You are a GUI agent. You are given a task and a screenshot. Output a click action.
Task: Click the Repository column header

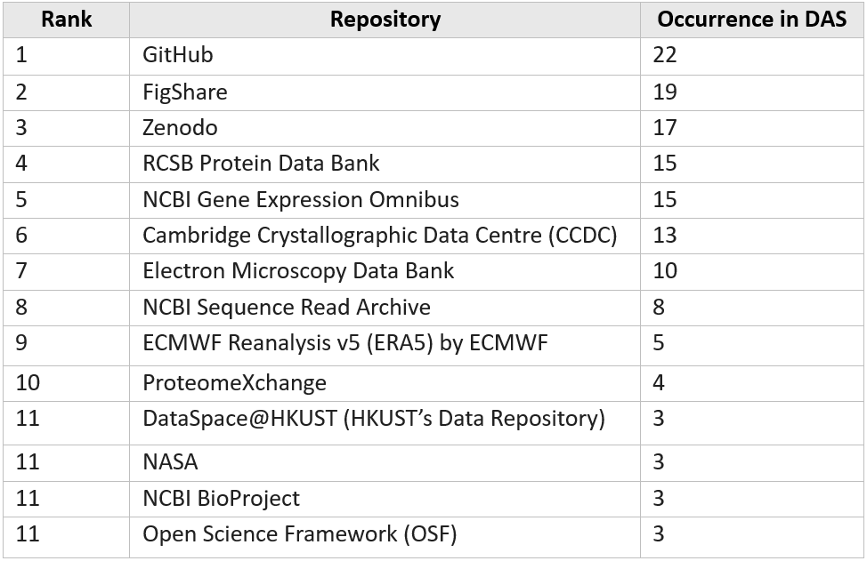click(x=385, y=20)
